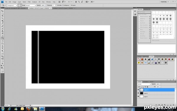177x111 pixels.
Task: Click Zoom magnifier in application bar
Action: (79, 2)
